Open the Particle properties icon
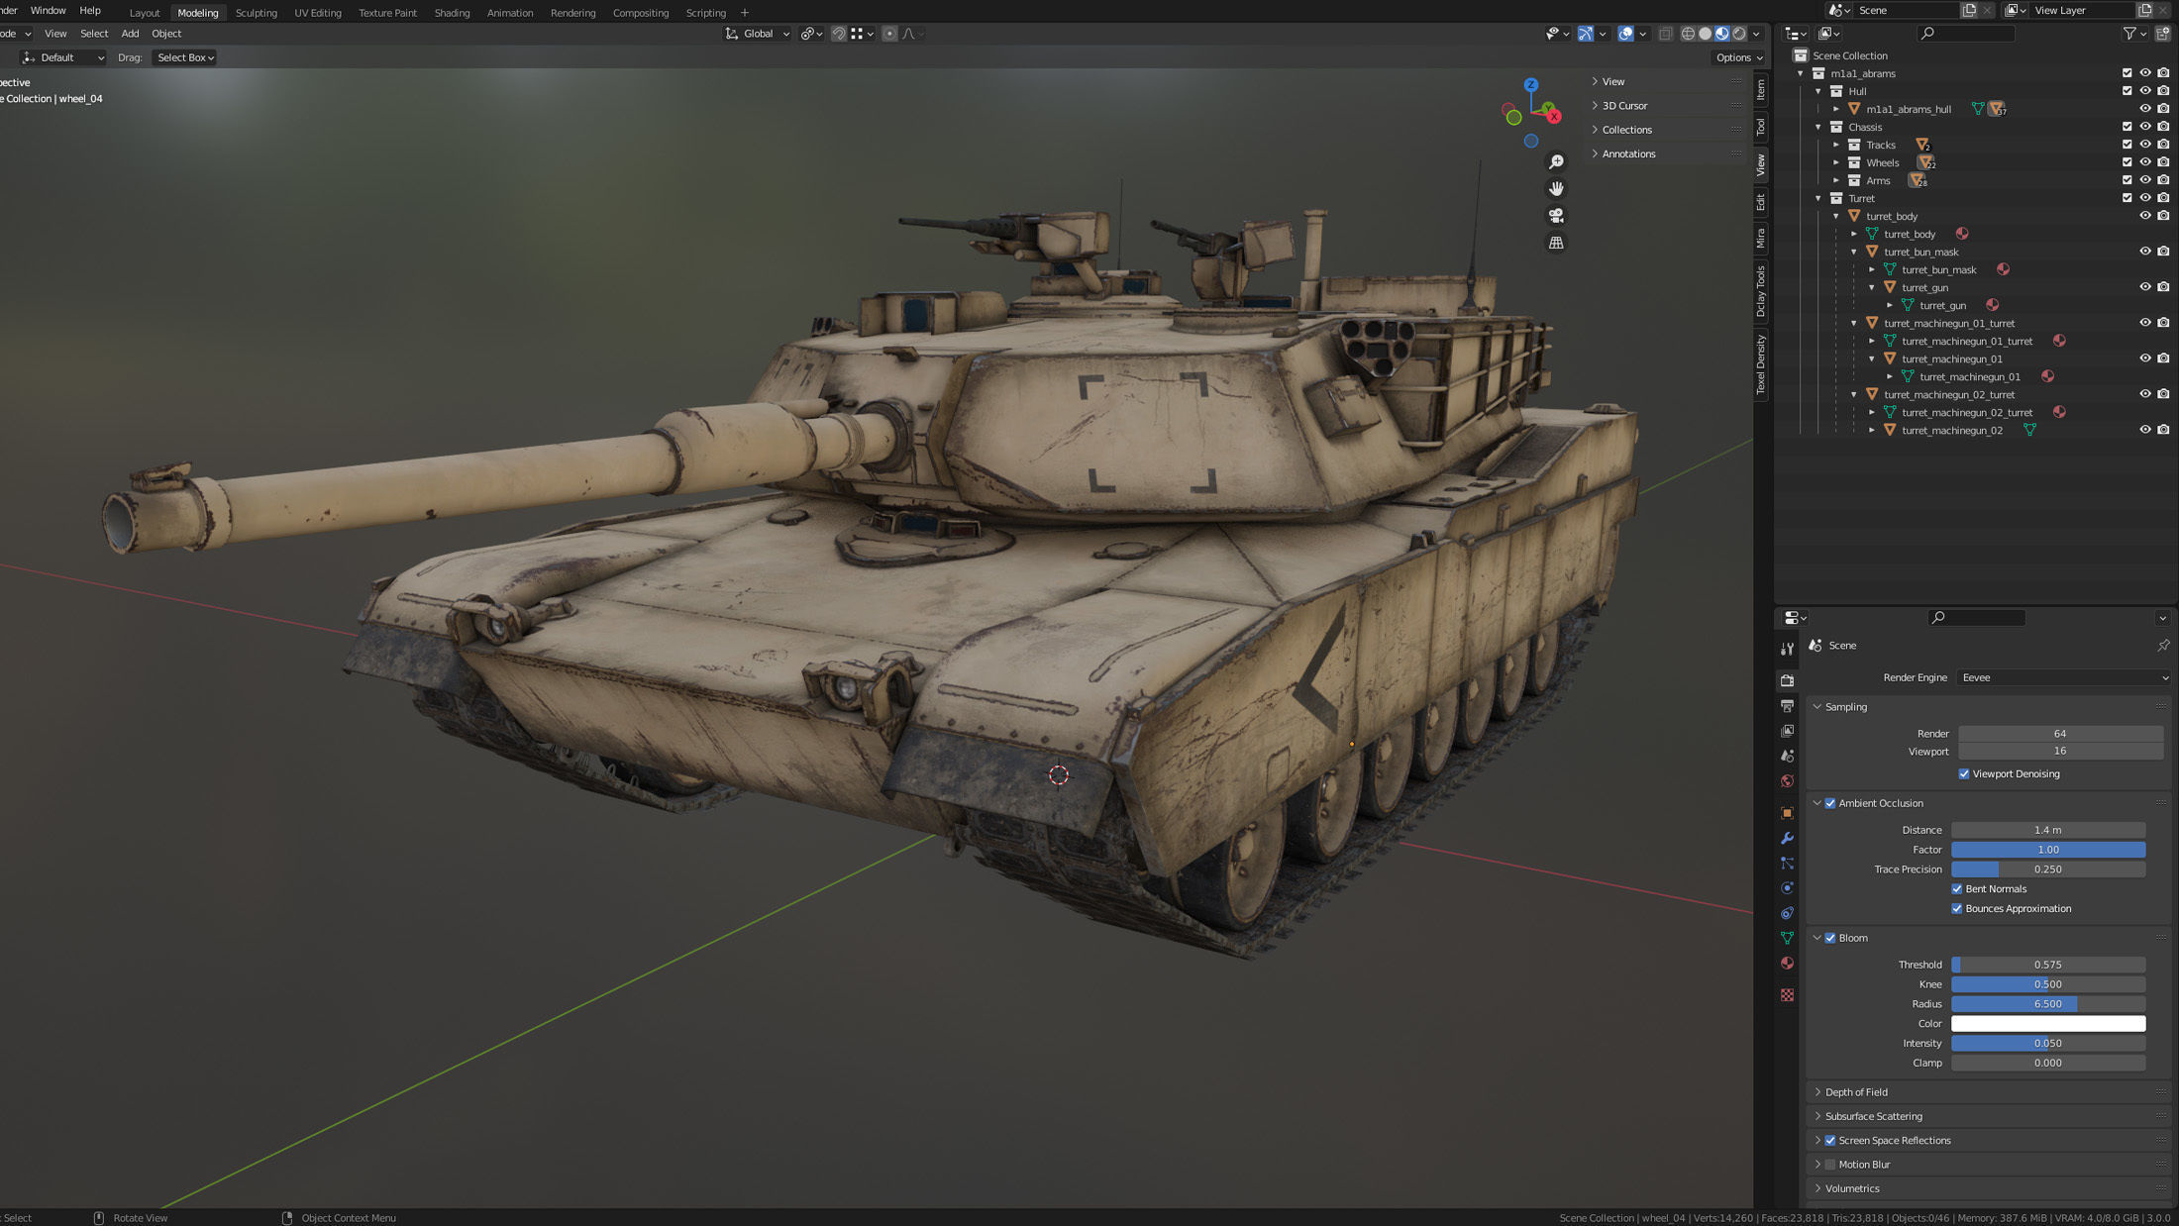 click(1787, 864)
